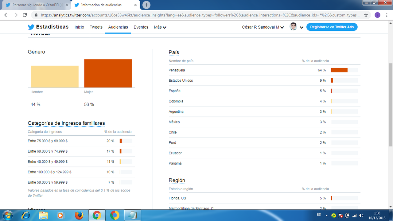393x221 pixels.
Task: Click the Perú country row text
Action: (172, 143)
